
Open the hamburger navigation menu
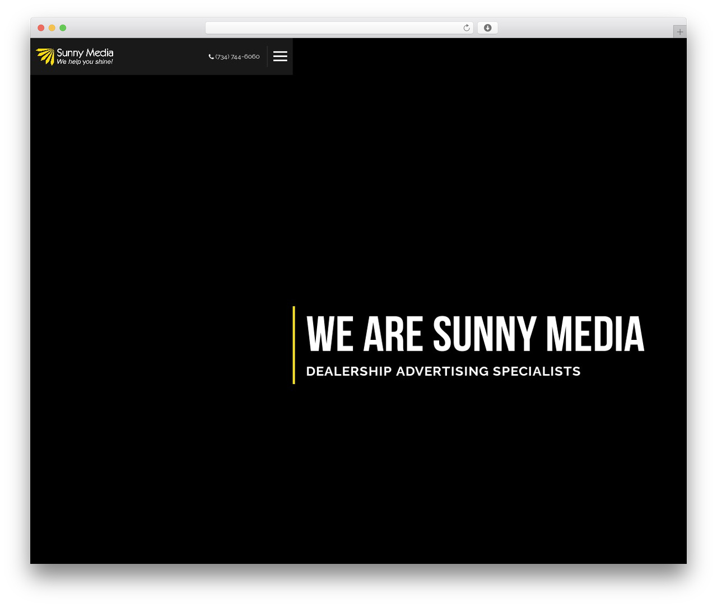tap(280, 56)
